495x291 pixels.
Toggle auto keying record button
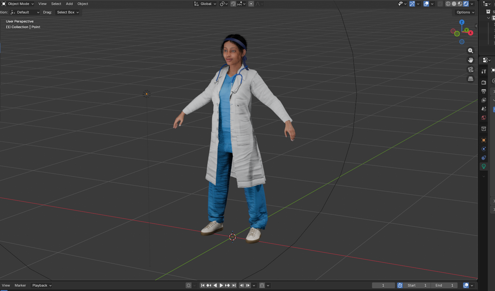tap(188, 285)
